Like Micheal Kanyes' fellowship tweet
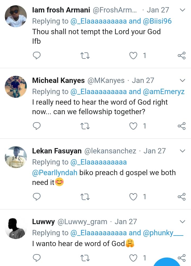Screen dimensions: 191x266 [133, 126]
